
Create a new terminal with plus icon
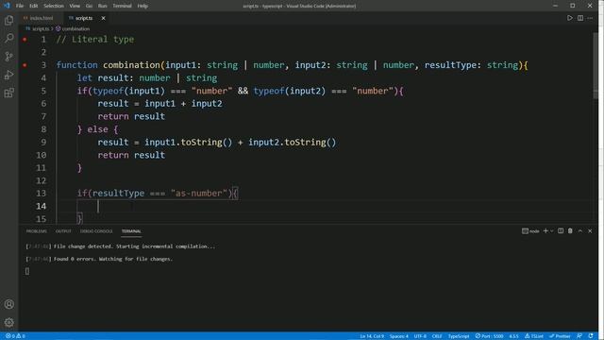(545, 230)
